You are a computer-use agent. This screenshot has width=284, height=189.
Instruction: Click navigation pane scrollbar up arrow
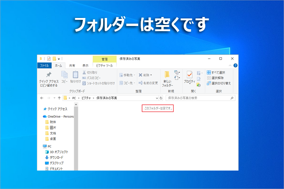tap(76, 104)
